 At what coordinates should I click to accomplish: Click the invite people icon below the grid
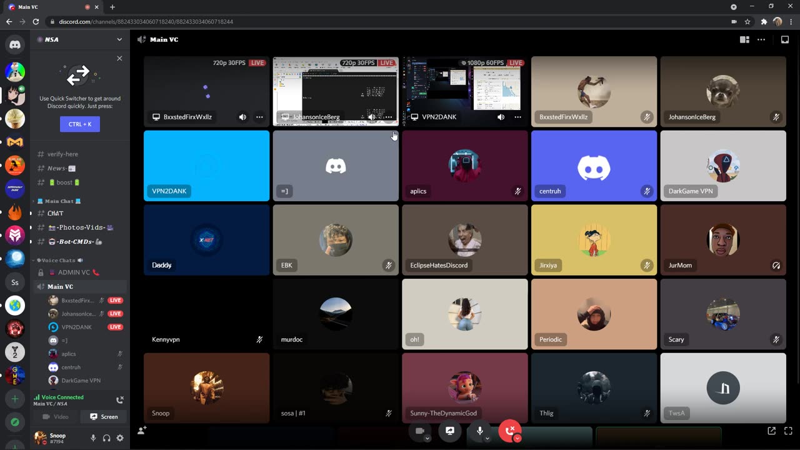click(x=142, y=431)
